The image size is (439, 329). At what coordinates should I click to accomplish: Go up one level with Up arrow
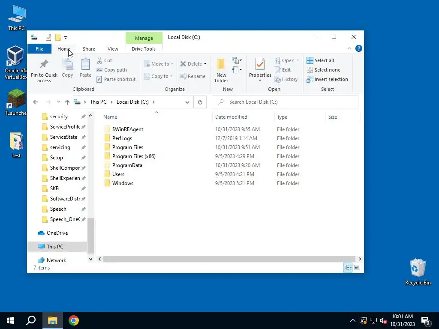tap(67, 102)
